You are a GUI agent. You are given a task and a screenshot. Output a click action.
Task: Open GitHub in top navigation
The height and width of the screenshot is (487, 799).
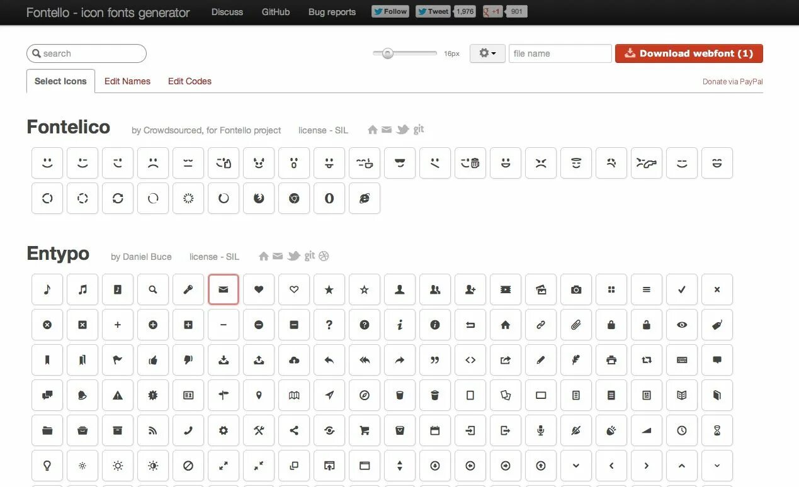pyautogui.click(x=276, y=12)
